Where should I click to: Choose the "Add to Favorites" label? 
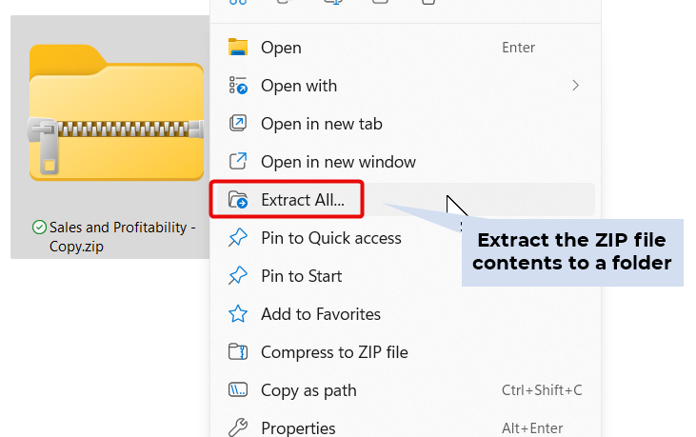[x=320, y=314]
